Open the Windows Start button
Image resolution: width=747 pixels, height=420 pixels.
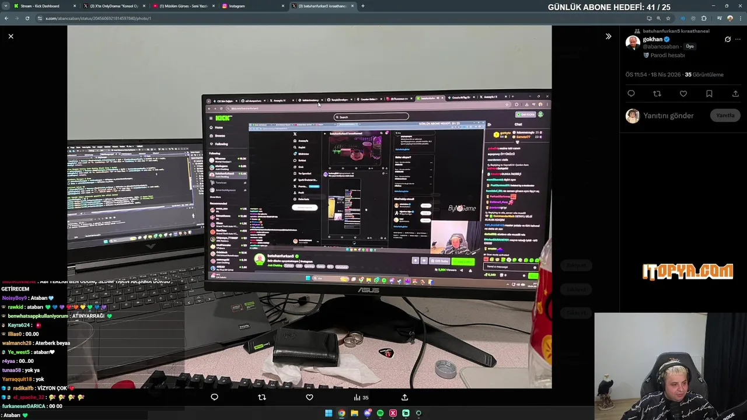[329, 413]
